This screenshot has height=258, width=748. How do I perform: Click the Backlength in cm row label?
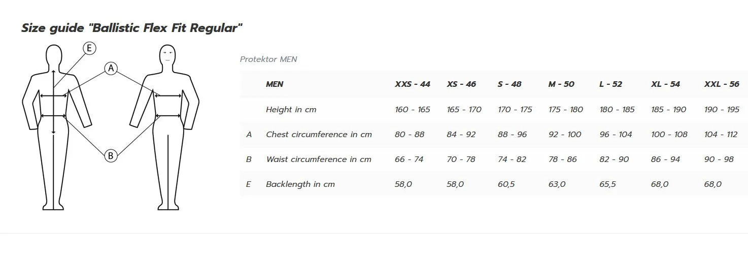(x=300, y=184)
